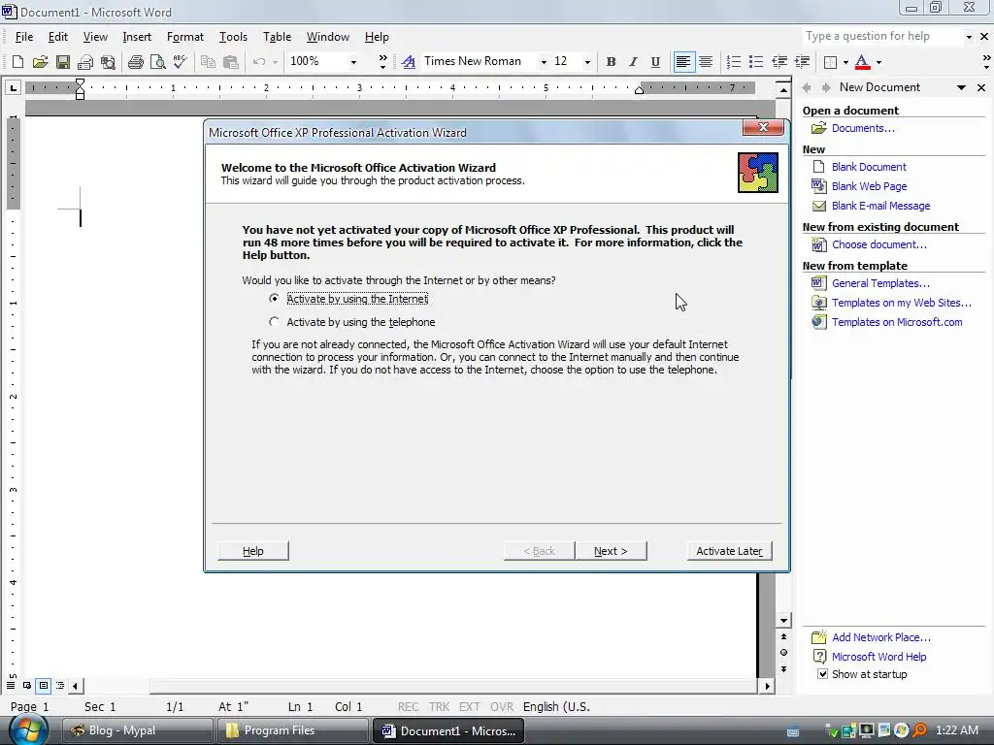994x745 pixels.
Task: Click Activate Later button
Action: [x=730, y=551]
